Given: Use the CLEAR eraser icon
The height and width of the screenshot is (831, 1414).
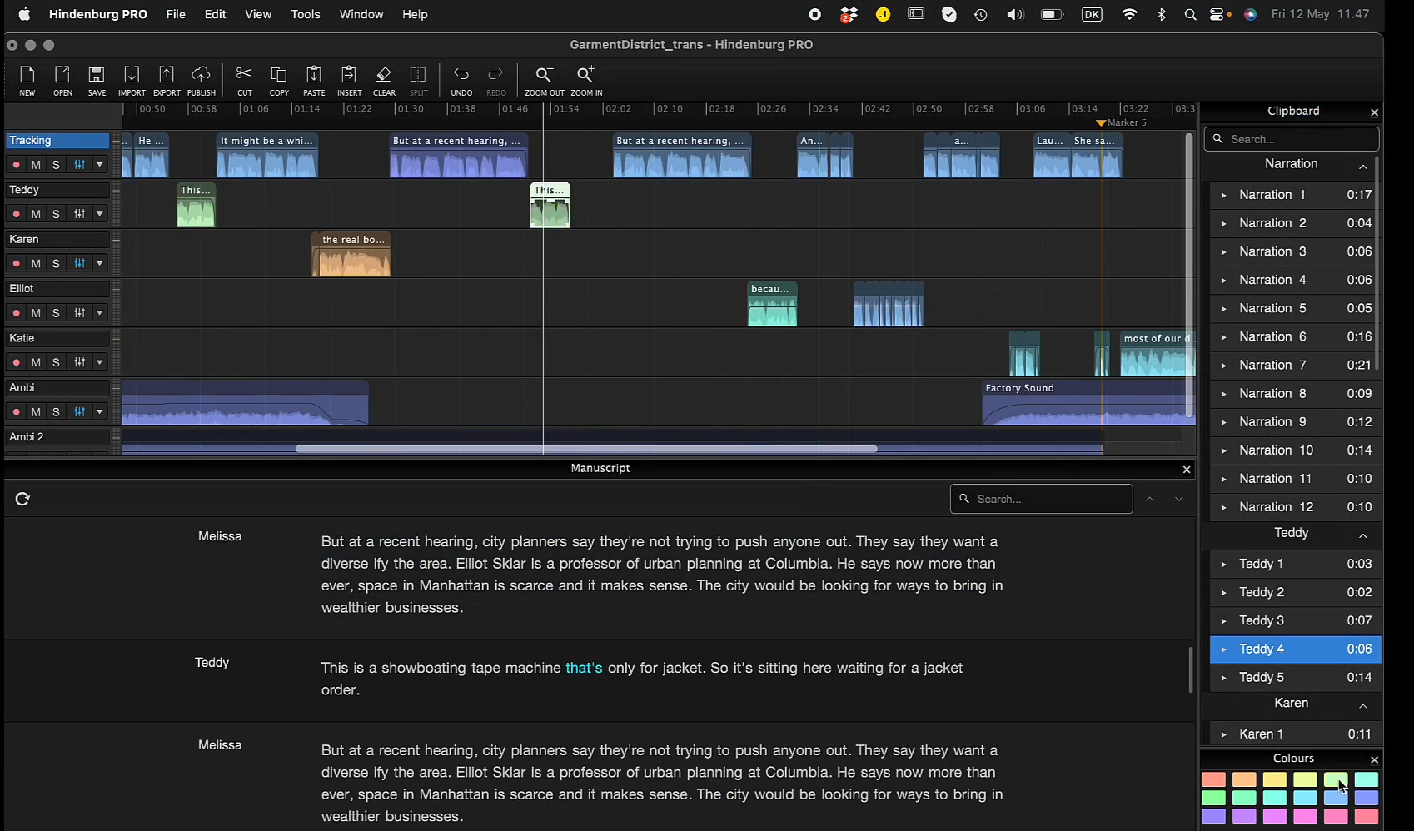Looking at the screenshot, I should [384, 81].
